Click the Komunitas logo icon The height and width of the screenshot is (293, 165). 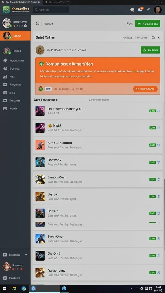click(6, 10)
